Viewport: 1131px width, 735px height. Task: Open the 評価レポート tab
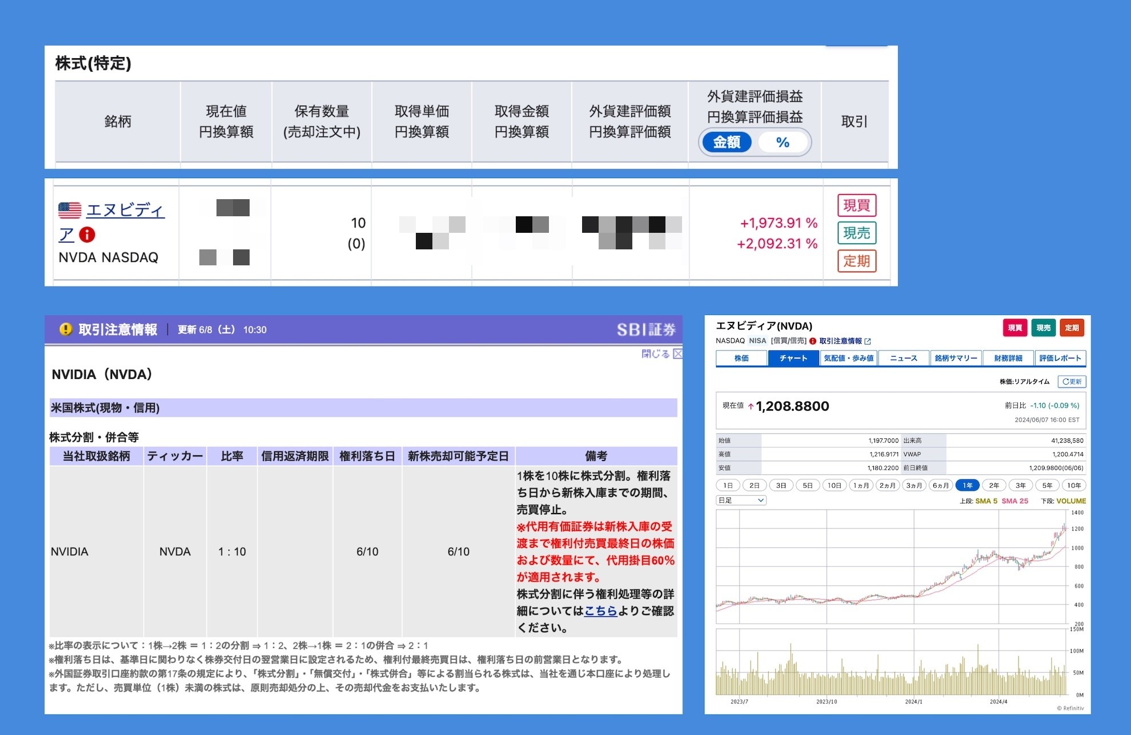click(x=1060, y=358)
